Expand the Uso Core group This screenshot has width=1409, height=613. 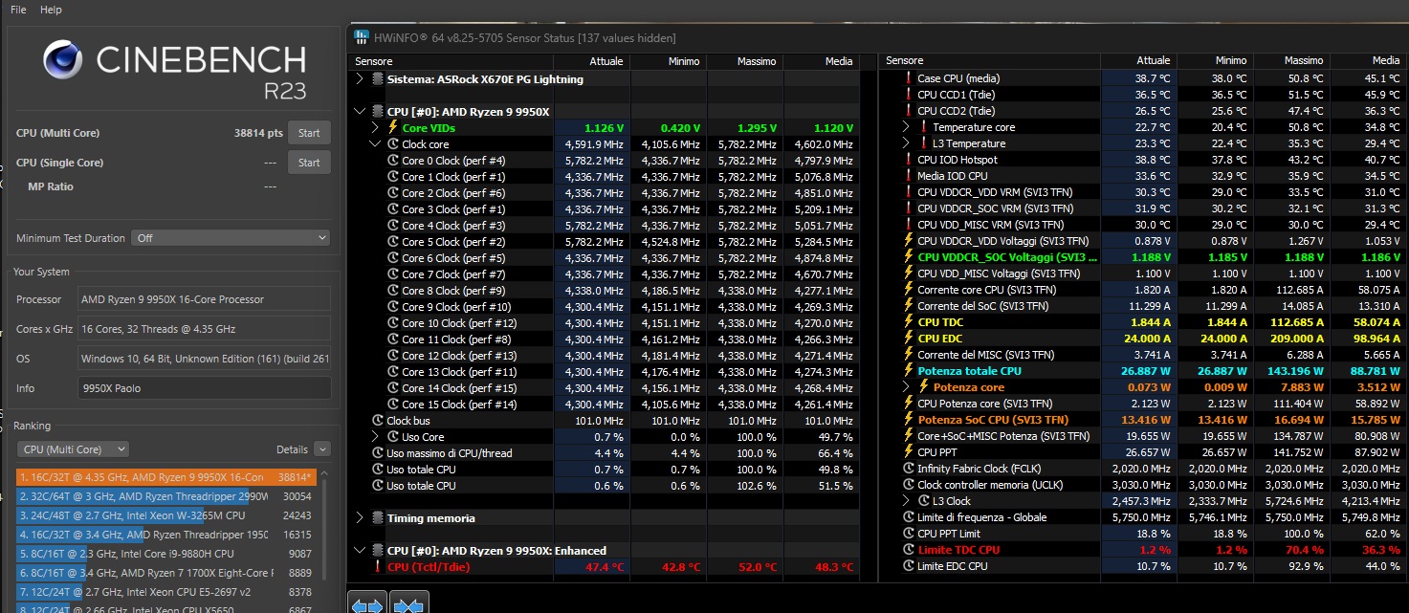pos(376,437)
